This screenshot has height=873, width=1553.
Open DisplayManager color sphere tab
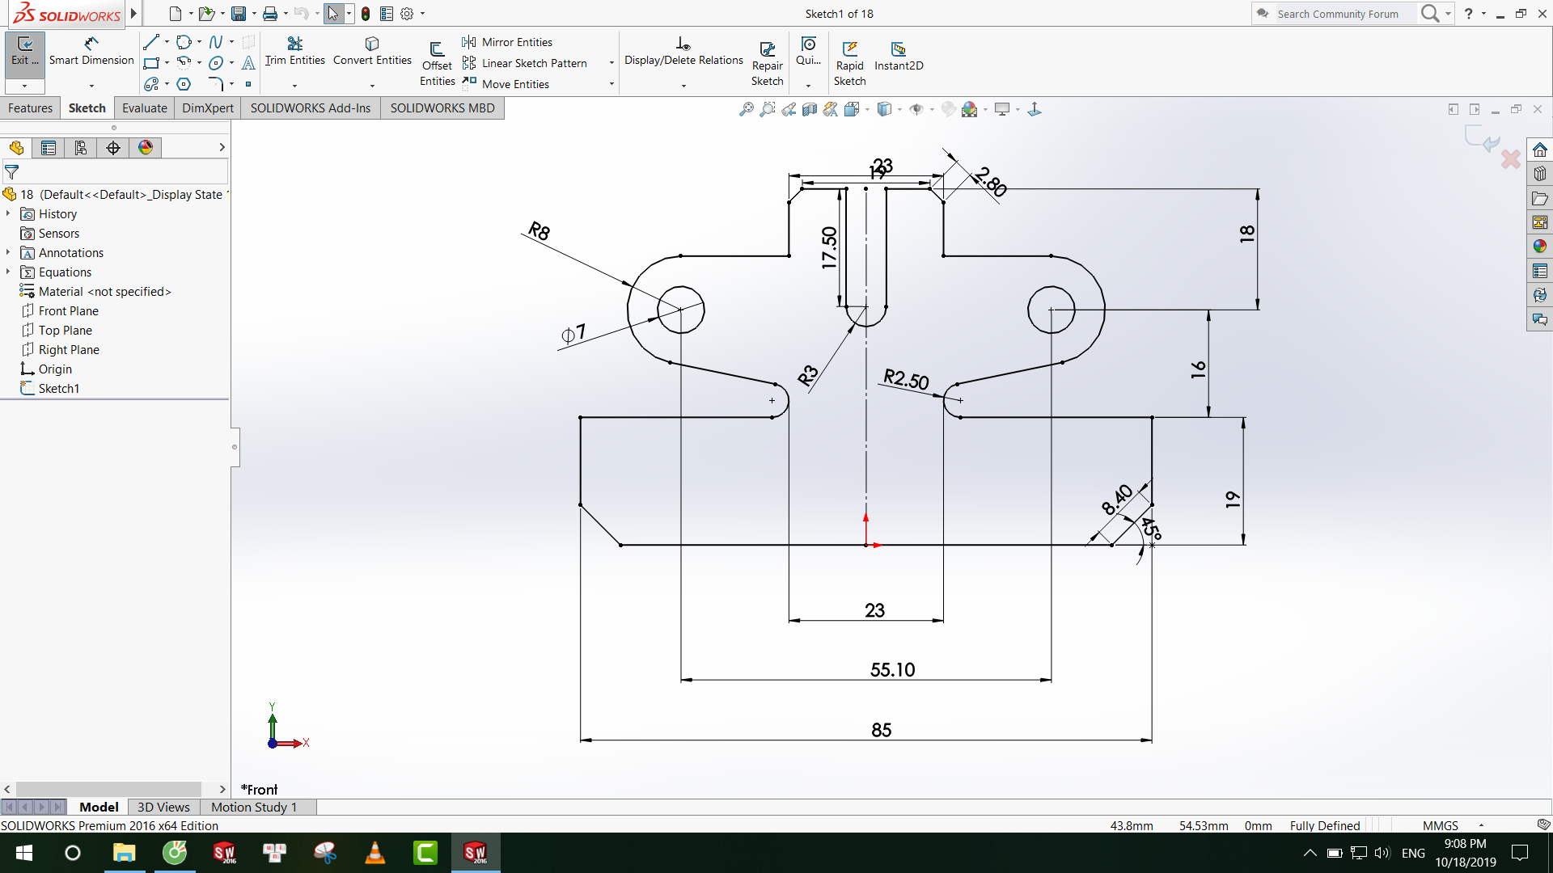coord(146,147)
